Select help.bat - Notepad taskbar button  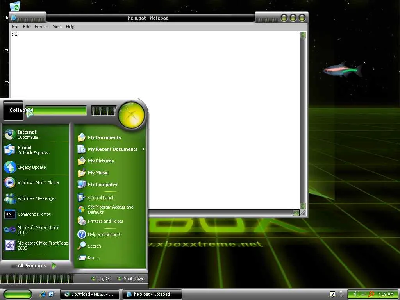[x=152, y=294]
